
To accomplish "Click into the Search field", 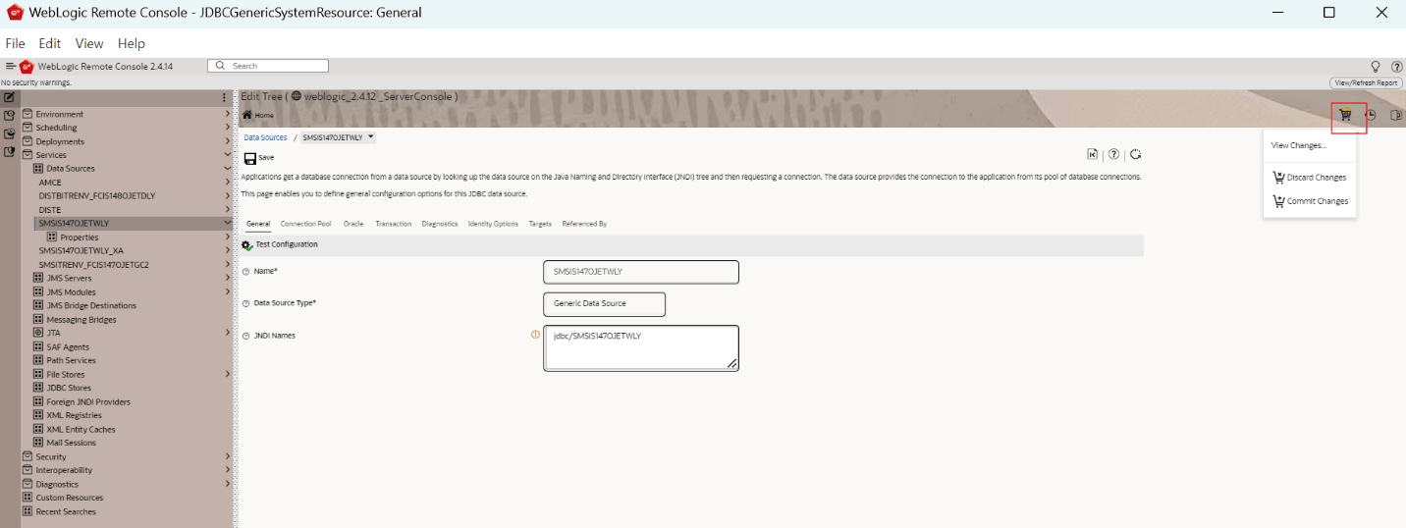I will coord(268,66).
